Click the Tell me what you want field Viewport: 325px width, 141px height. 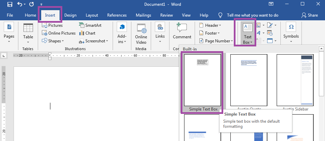(252, 15)
